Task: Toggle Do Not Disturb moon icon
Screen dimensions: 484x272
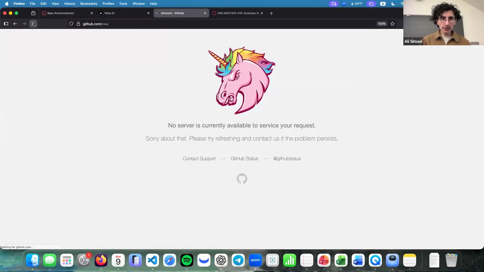Action: pyautogui.click(x=393, y=4)
